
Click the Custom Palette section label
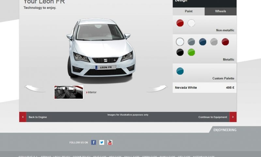tap(223, 78)
